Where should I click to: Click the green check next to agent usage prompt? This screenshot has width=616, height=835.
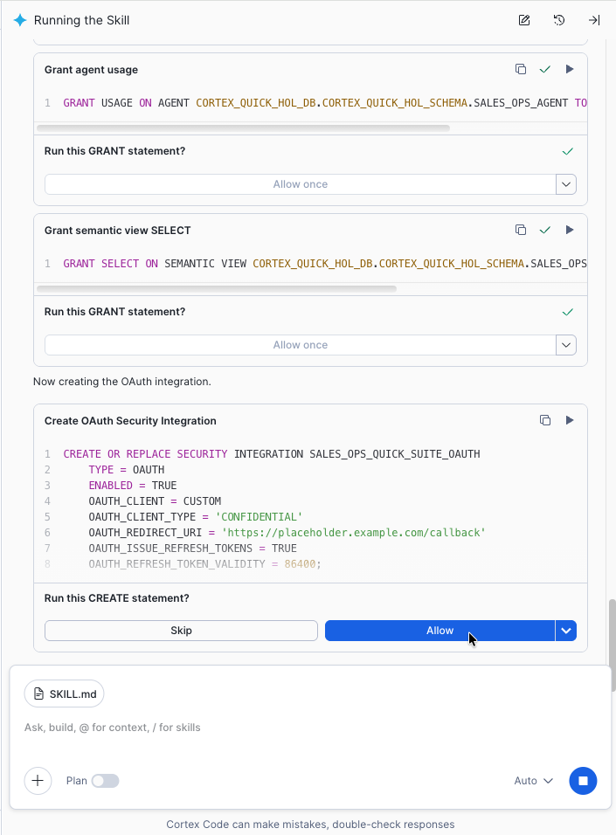click(x=568, y=151)
